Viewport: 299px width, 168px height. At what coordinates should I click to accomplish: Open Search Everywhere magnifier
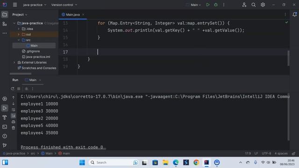click(253, 5)
